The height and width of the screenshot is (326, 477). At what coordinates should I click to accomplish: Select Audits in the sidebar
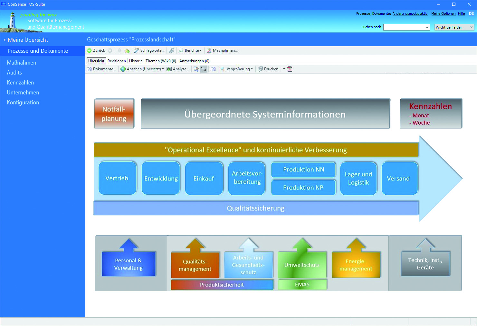pos(14,73)
